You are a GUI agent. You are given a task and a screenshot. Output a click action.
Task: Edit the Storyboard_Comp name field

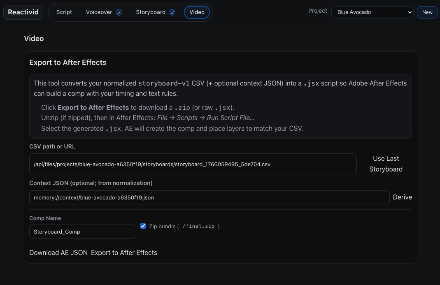82,232
